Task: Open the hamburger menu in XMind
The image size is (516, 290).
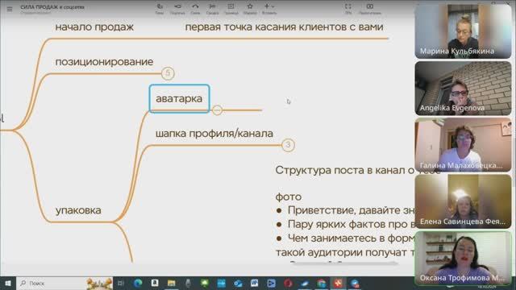Action: point(10,9)
